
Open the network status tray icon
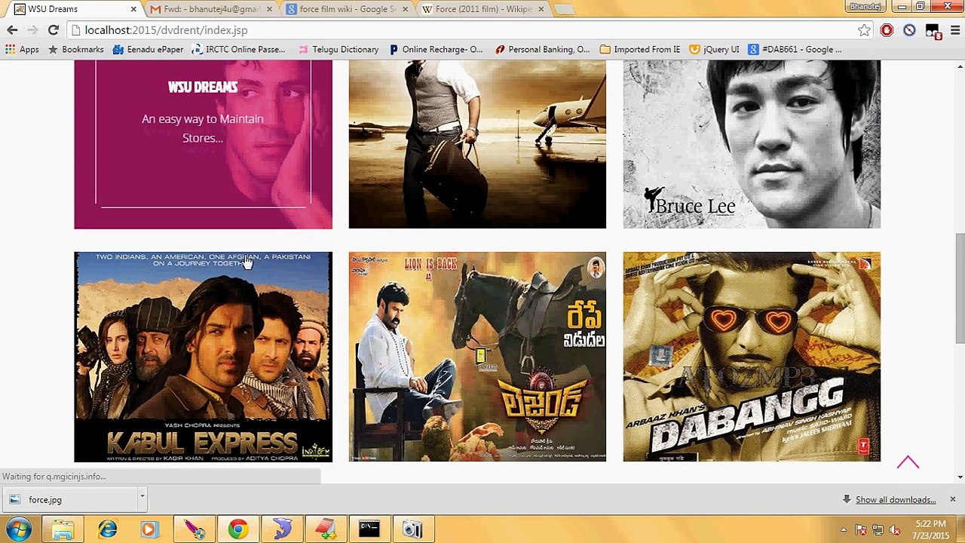pos(878,529)
